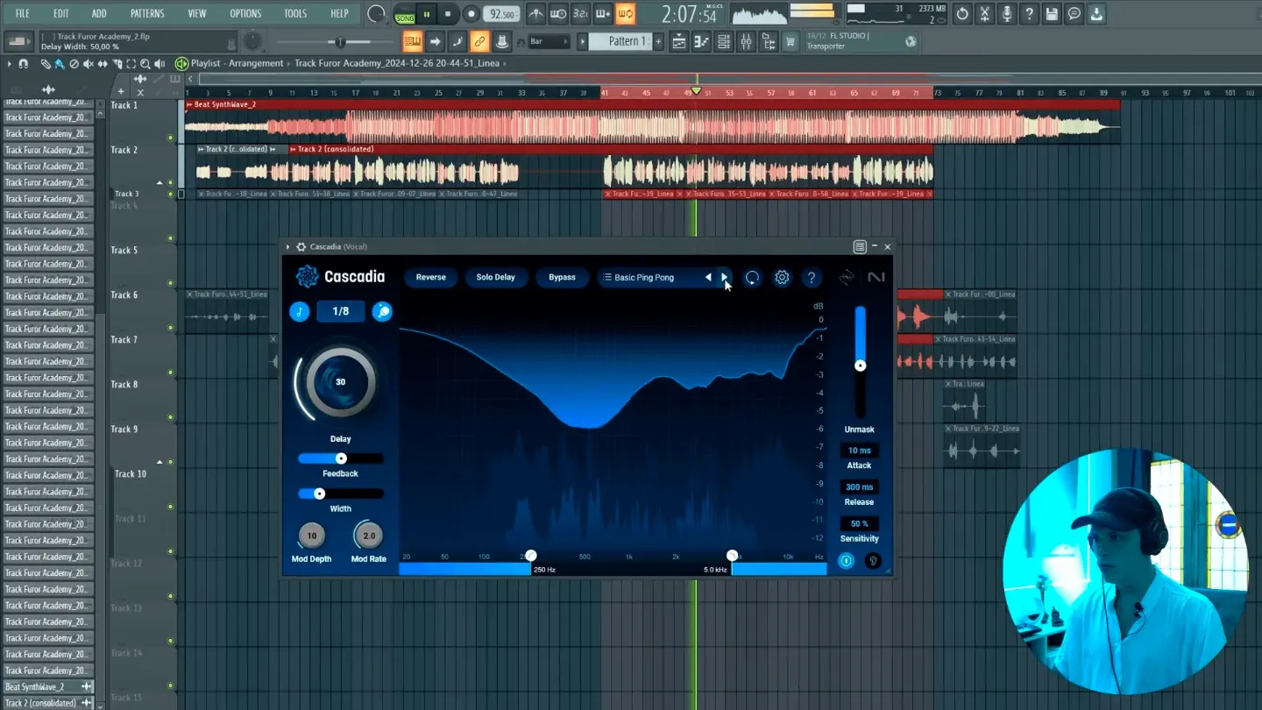Click the Delay knob showing 30
The width and height of the screenshot is (1262, 710).
(340, 381)
